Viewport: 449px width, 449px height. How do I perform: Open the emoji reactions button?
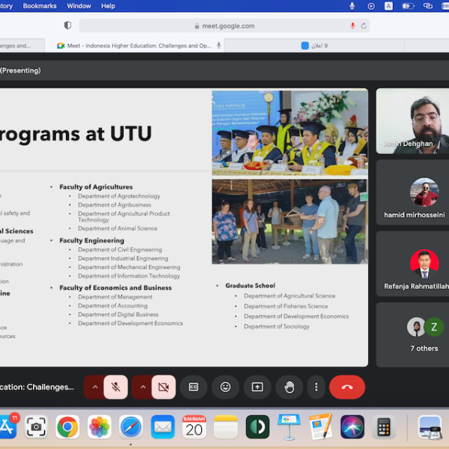point(224,387)
